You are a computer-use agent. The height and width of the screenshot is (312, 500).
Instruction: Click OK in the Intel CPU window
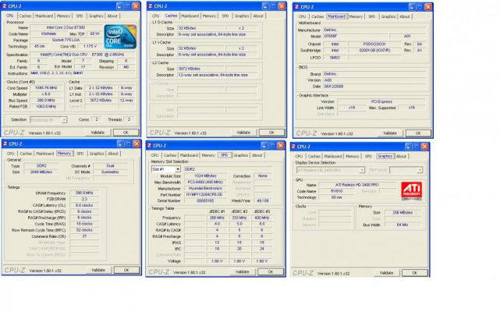pyautogui.click(x=126, y=133)
